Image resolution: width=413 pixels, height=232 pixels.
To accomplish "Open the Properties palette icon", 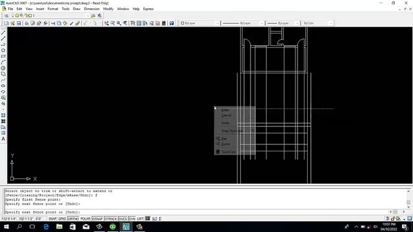I will pos(133,23).
